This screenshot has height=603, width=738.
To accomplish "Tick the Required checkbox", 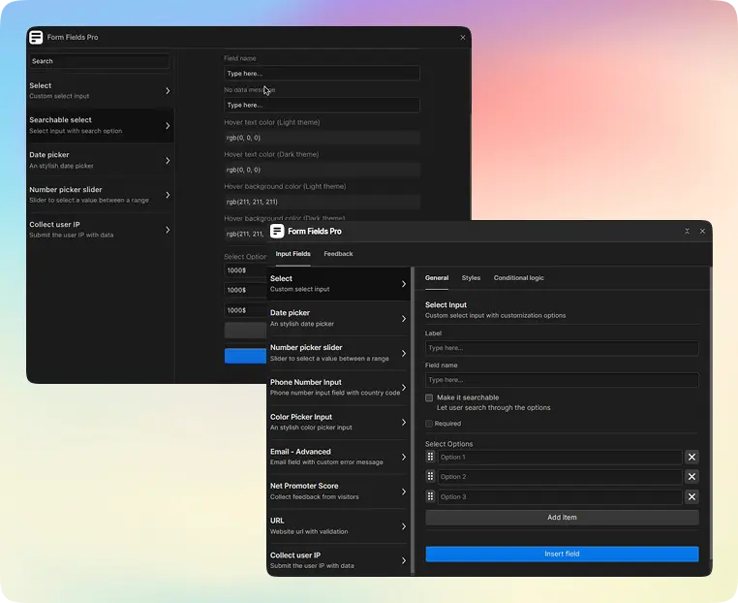I will click(x=429, y=424).
